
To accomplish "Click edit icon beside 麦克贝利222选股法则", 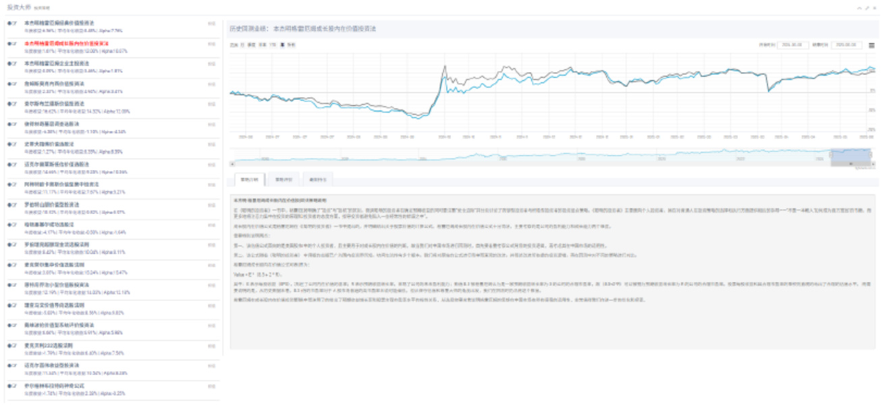I will 14,346.
